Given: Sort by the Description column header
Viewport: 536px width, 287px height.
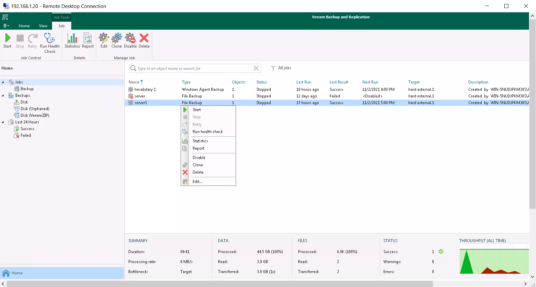Looking at the screenshot, I should click(478, 82).
